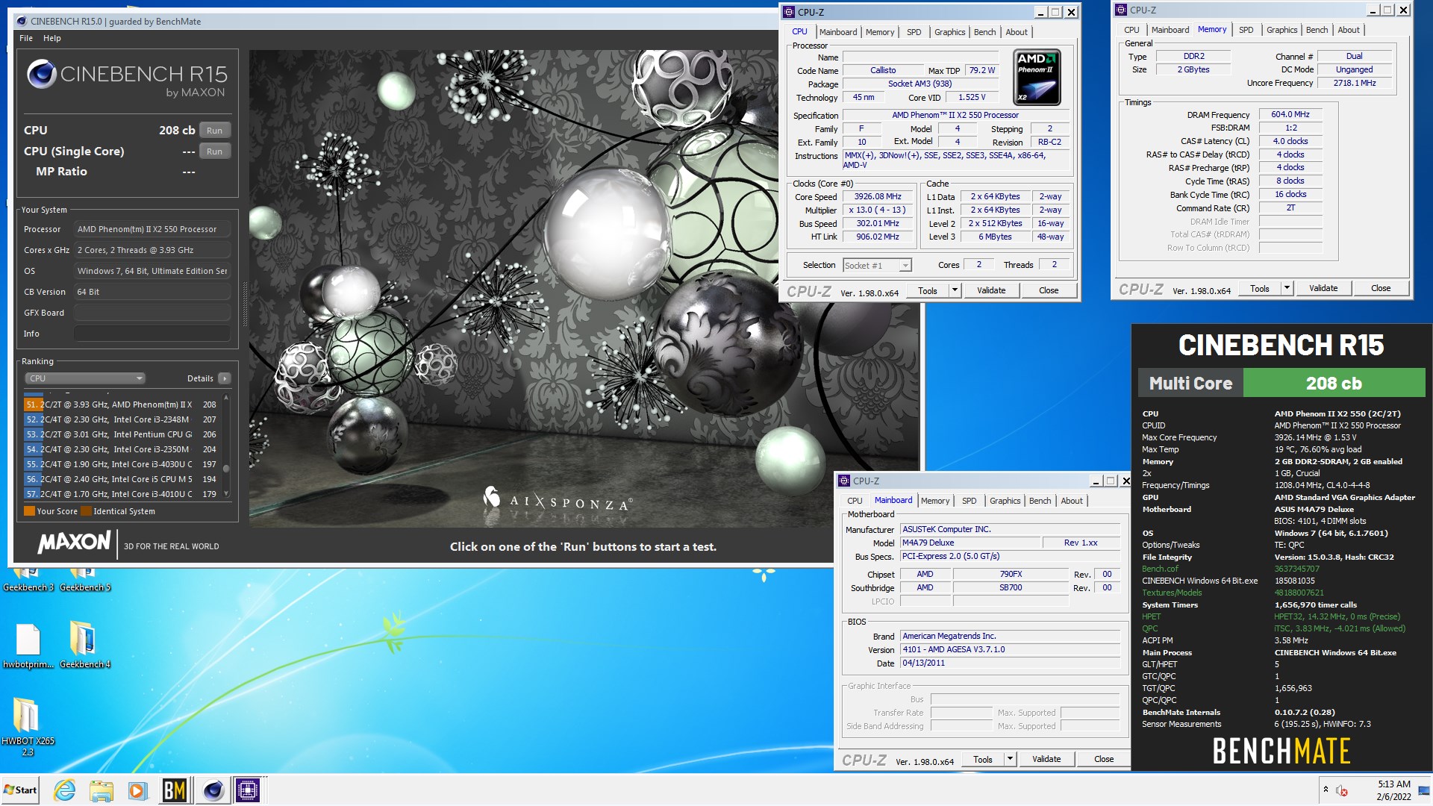Click Validate in the Mainboard CPU-Z window
Image resolution: width=1433 pixels, height=806 pixels.
pyautogui.click(x=1046, y=759)
